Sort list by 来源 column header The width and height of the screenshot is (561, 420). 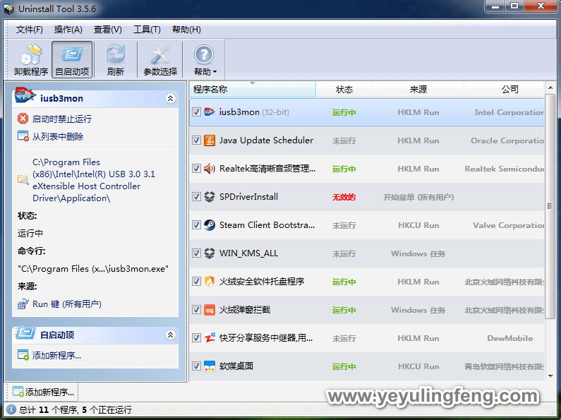[x=418, y=90]
